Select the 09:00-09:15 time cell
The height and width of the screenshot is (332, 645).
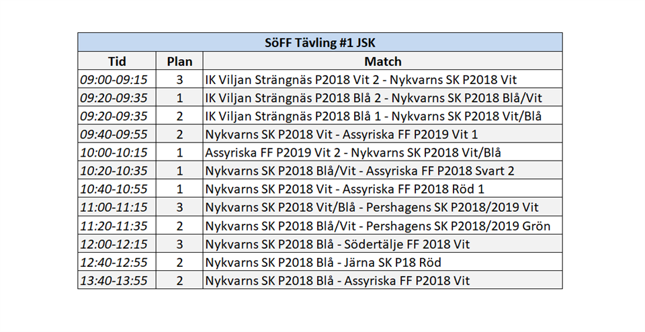click(114, 79)
